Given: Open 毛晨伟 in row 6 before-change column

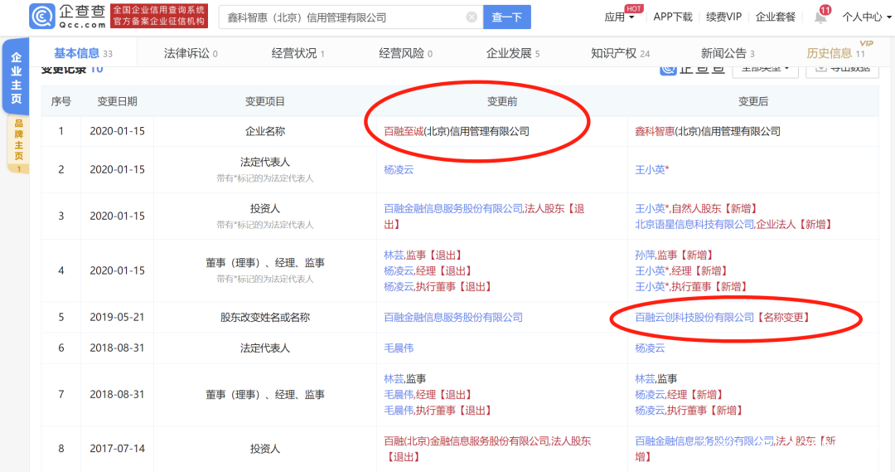Looking at the screenshot, I should point(399,348).
